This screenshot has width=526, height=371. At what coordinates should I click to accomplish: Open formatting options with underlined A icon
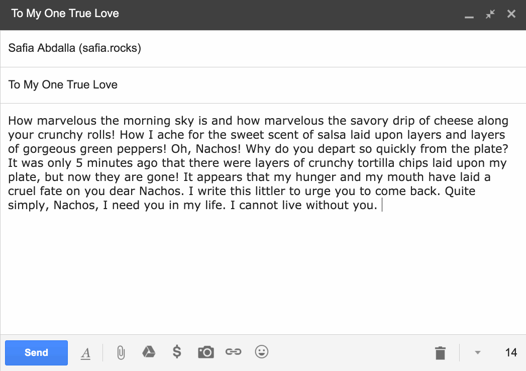pos(85,353)
